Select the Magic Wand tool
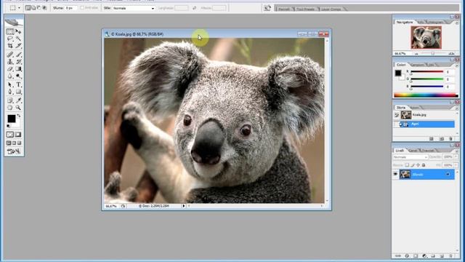 18,39
